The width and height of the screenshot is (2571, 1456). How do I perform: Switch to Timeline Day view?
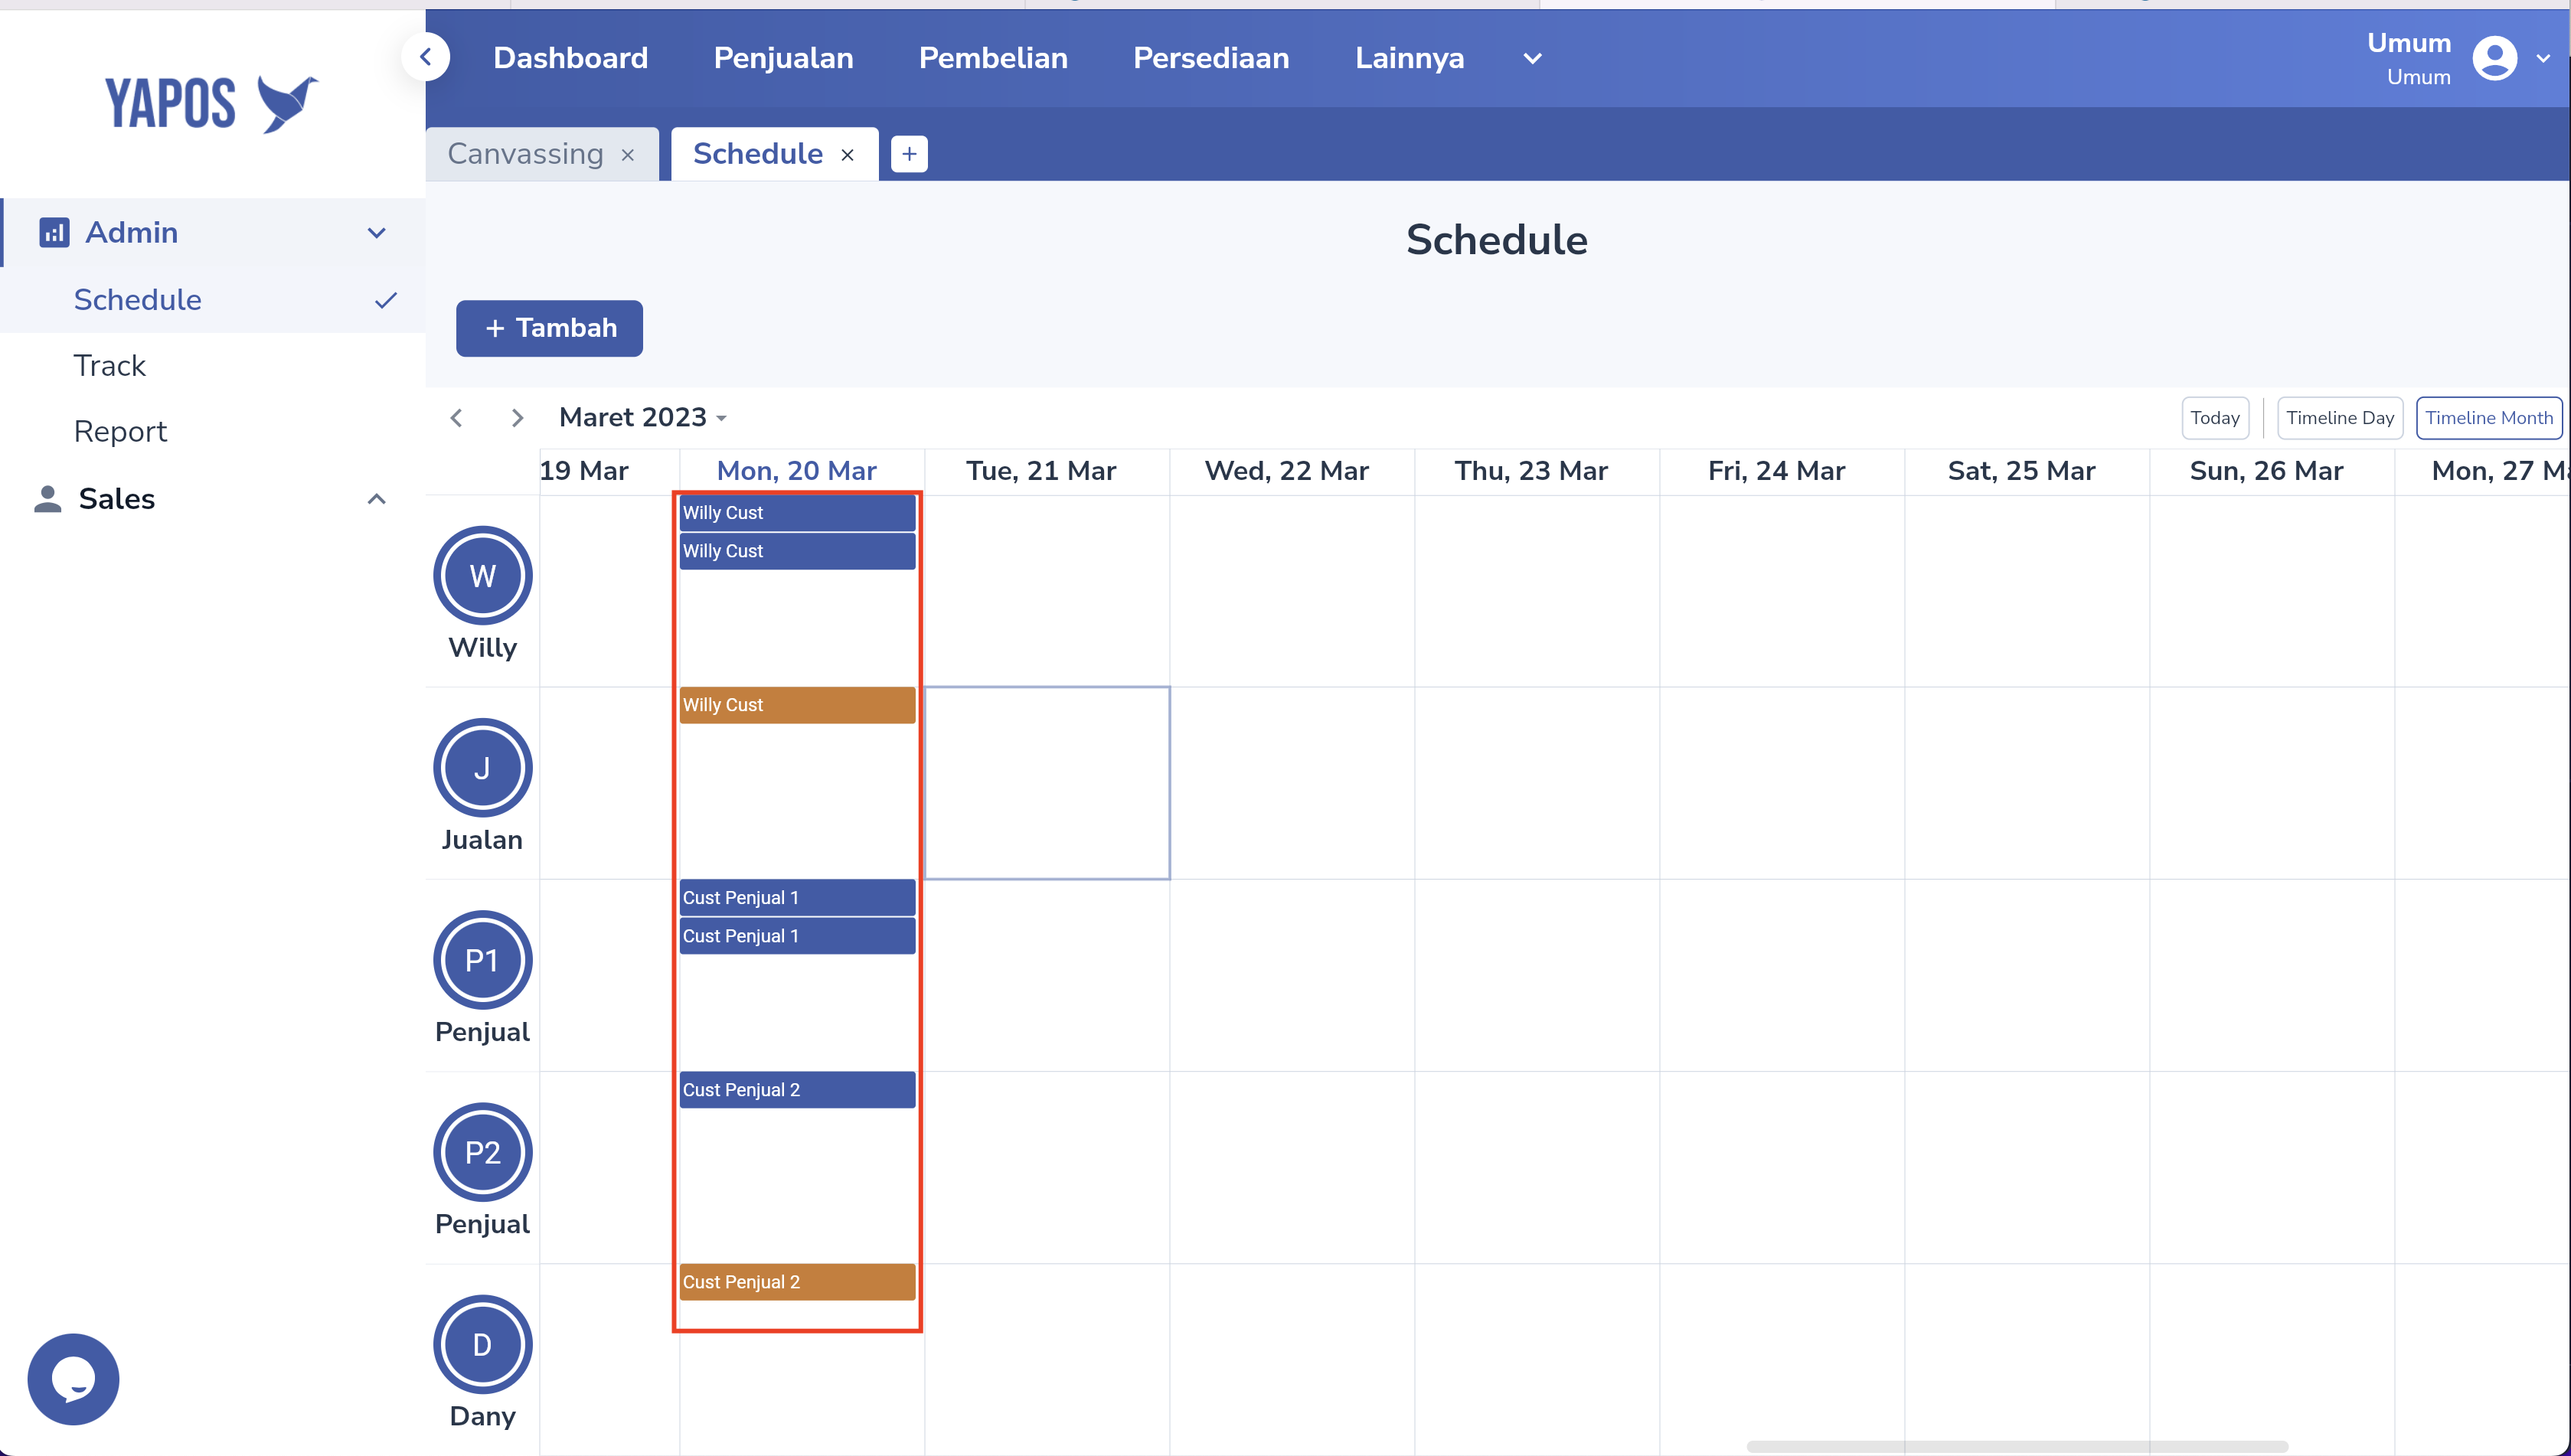(x=2340, y=418)
